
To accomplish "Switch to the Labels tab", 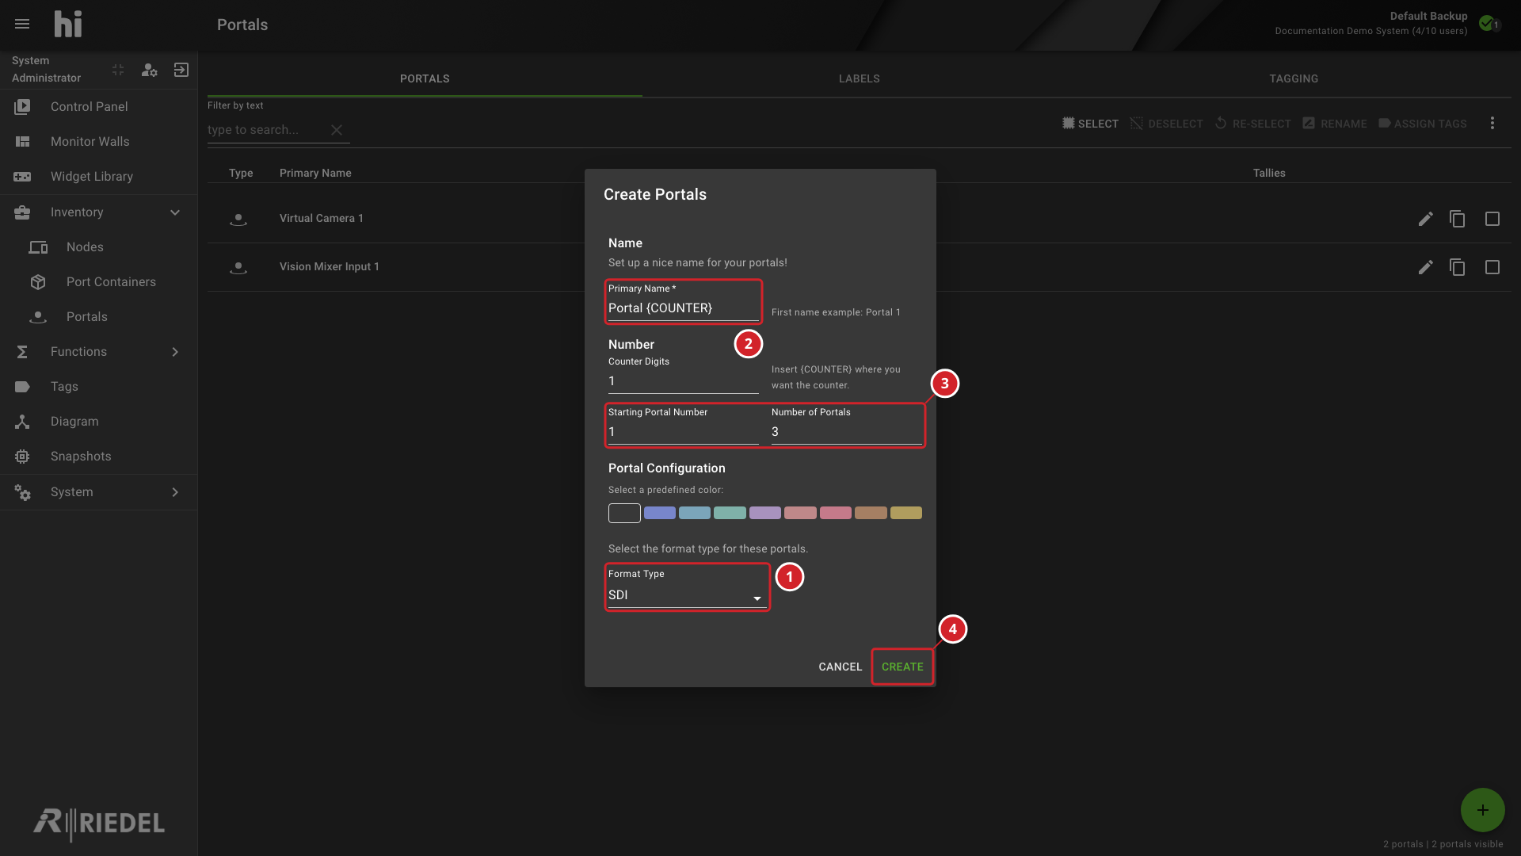I will pyautogui.click(x=859, y=78).
